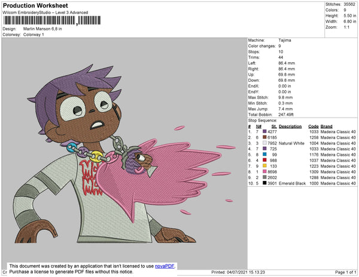Click the Height value '5.50 in'
359x277 pixels.
[350, 16]
